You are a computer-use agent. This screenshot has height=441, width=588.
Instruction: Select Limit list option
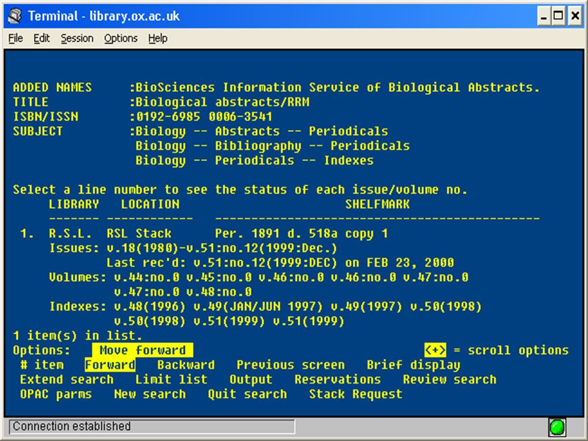[171, 380]
